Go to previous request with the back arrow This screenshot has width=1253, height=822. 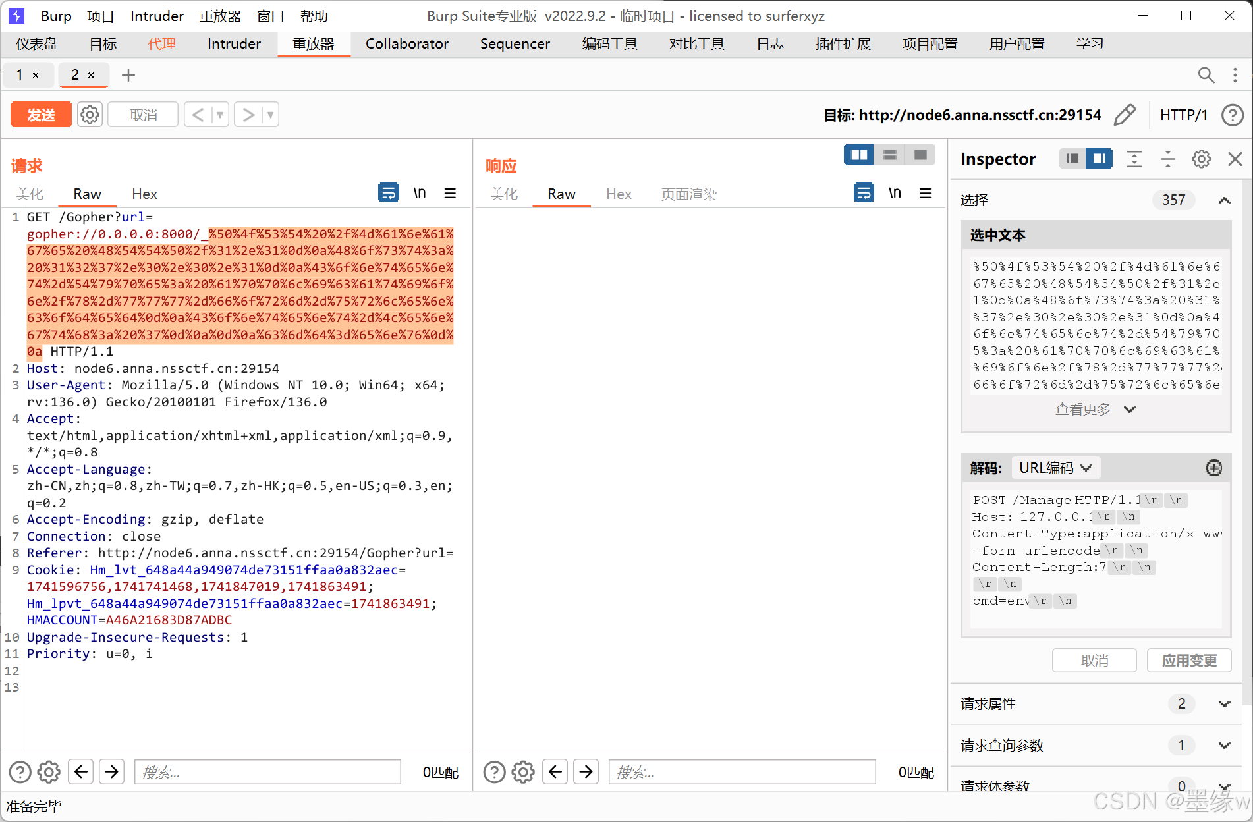(x=198, y=115)
